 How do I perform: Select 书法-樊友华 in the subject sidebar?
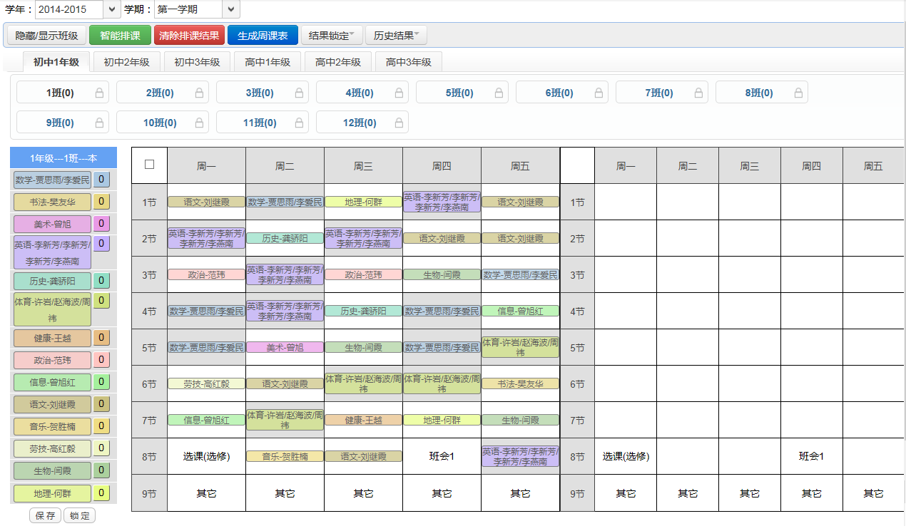pos(52,202)
